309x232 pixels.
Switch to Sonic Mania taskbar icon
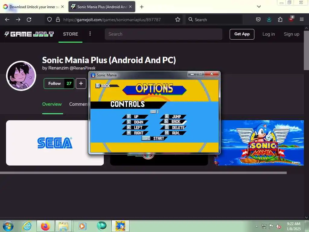pyautogui.click(x=120, y=226)
